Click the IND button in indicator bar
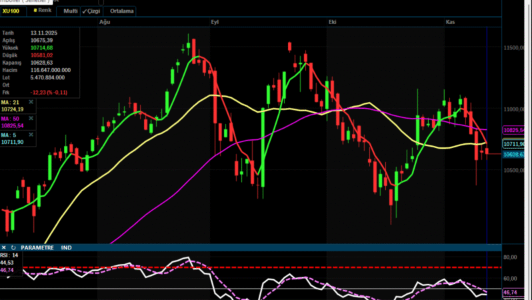 [67, 247]
